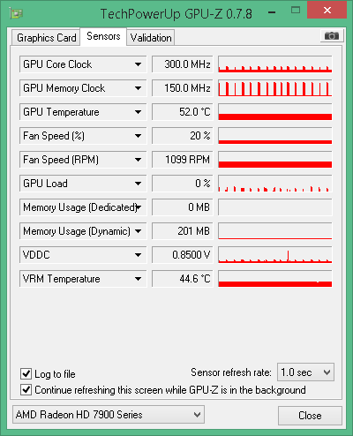Uncheck the Log to file checkbox
Viewport: 353px width, 436px height.
coord(26,374)
